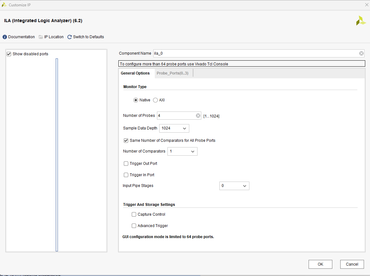Click the Xilinx logo at top right
Viewport: 370px width, 276px height.
361,21
